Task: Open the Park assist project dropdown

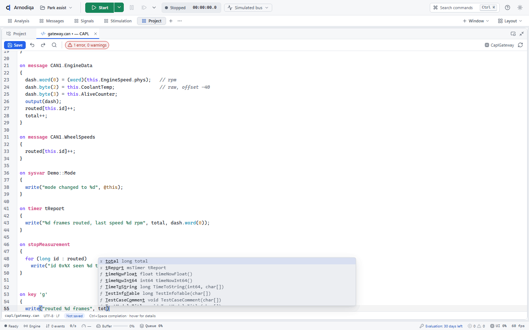Action: (56, 8)
